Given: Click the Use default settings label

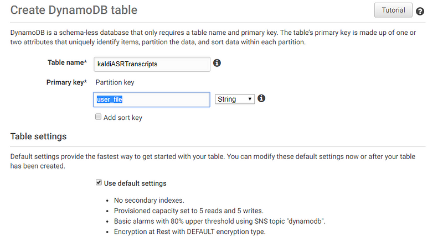Looking at the screenshot, I should [135, 183].
